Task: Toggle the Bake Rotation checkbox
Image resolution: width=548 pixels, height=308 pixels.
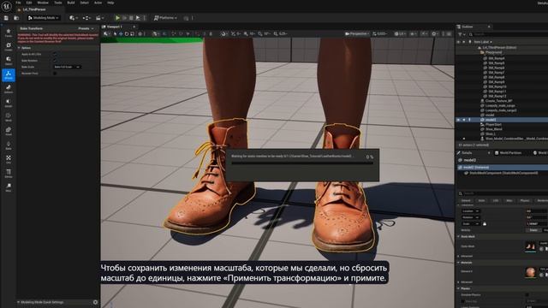Action: [55, 61]
